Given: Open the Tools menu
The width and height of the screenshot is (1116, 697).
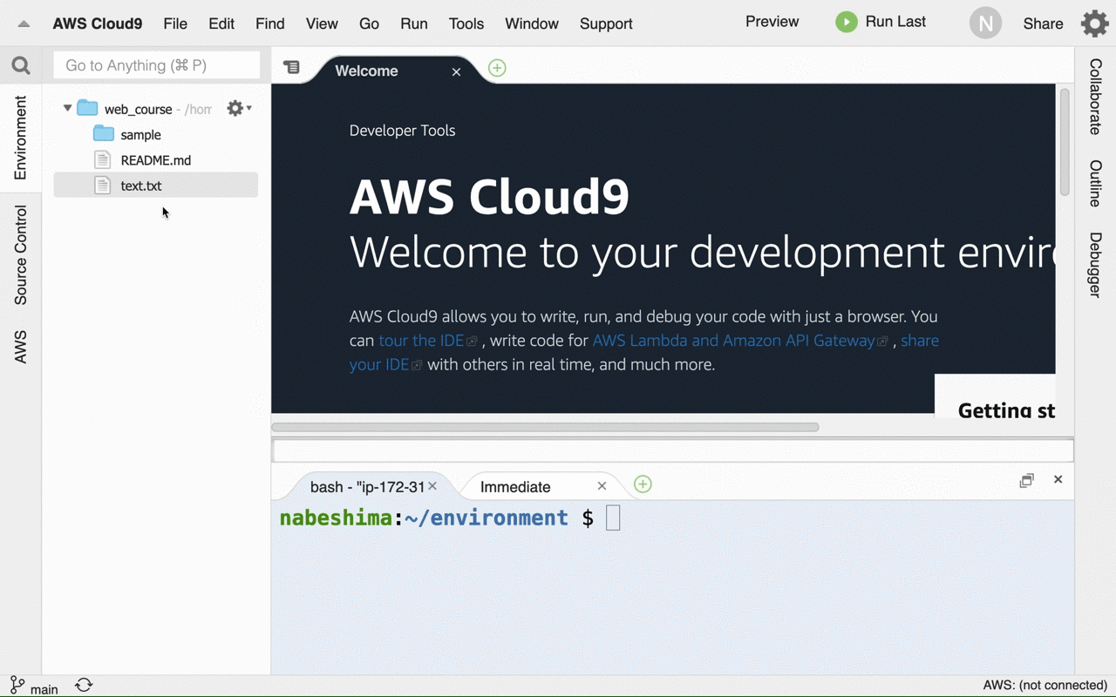Looking at the screenshot, I should 466,24.
